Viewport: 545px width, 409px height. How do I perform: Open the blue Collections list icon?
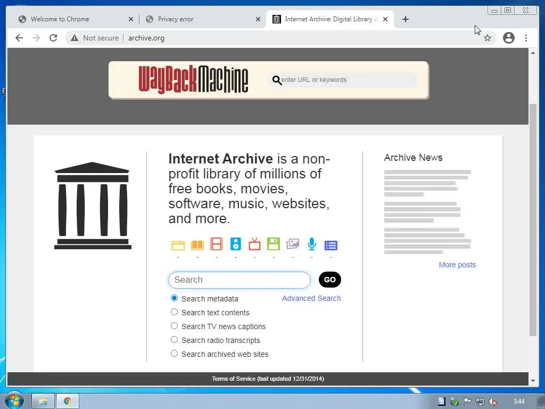pos(331,246)
